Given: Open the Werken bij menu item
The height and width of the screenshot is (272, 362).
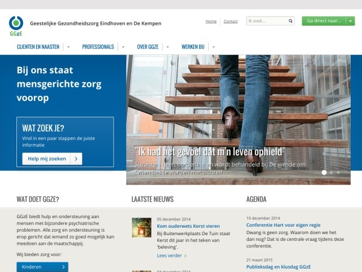Looking at the screenshot, I should [x=193, y=47].
